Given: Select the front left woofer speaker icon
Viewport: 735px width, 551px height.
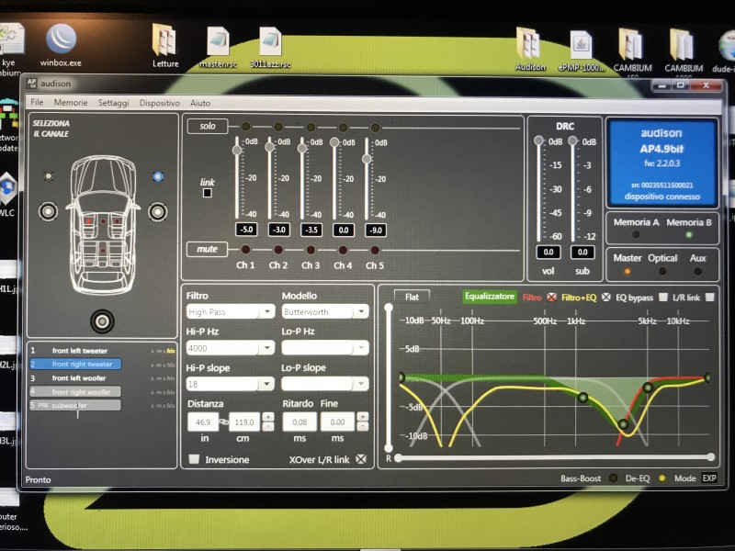Looking at the screenshot, I should point(48,211).
